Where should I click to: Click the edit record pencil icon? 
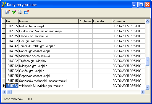pos(7,12)
